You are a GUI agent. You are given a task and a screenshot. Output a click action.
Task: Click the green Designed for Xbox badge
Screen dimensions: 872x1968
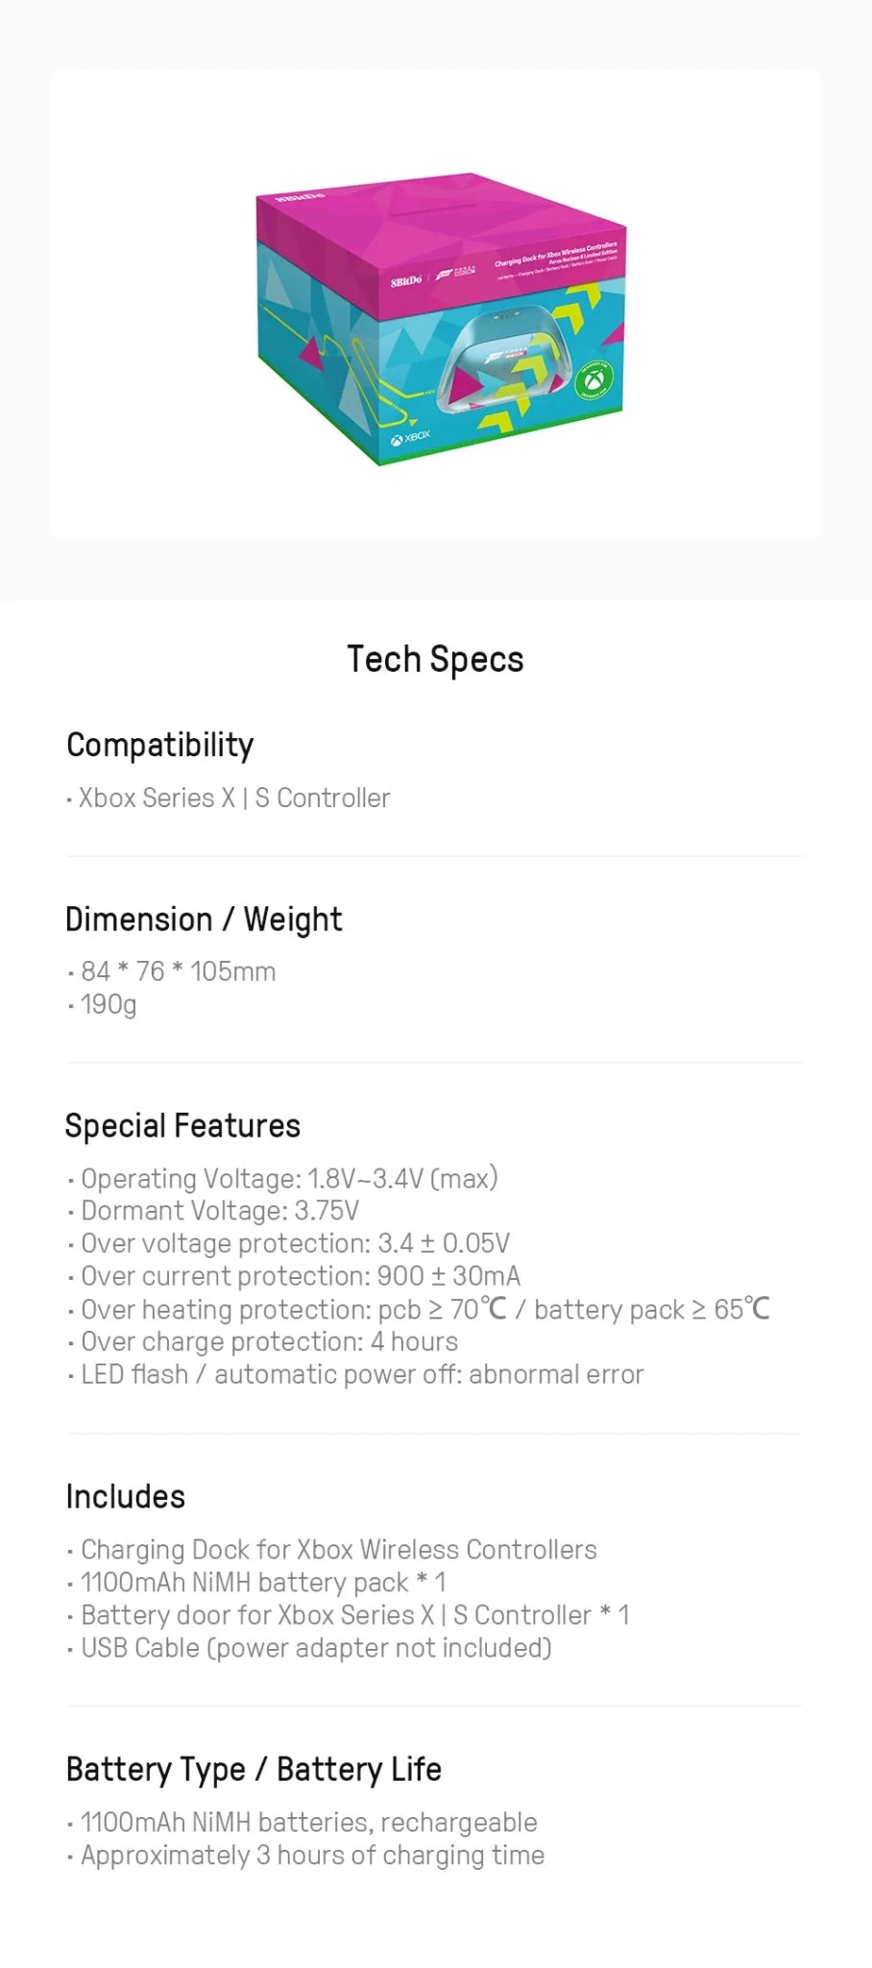593,381
